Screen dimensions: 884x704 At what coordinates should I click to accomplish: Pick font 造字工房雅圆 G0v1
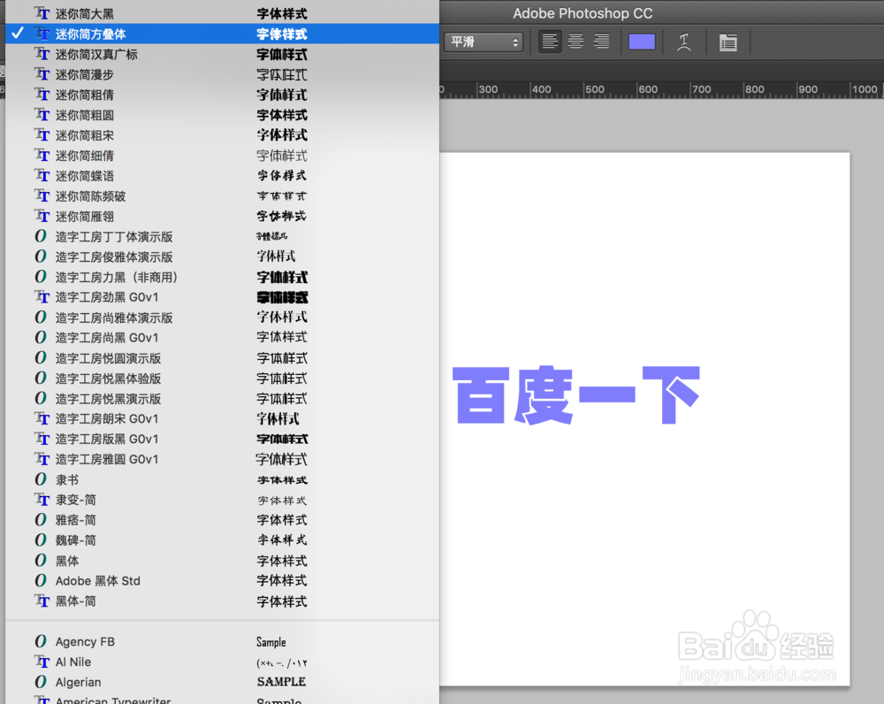[222, 459]
